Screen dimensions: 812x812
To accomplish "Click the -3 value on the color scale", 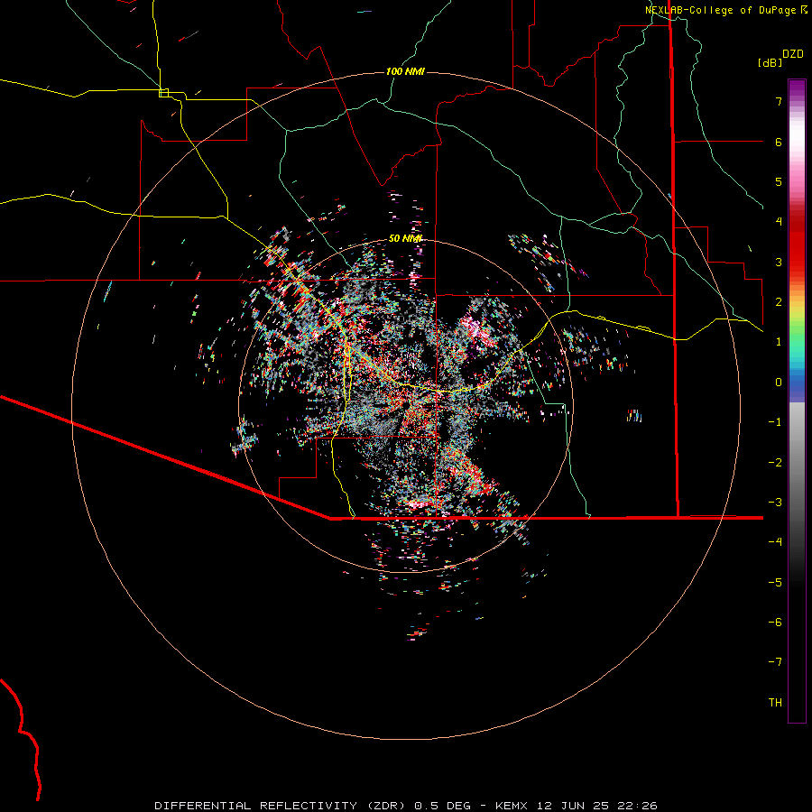I will coord(775,503).
